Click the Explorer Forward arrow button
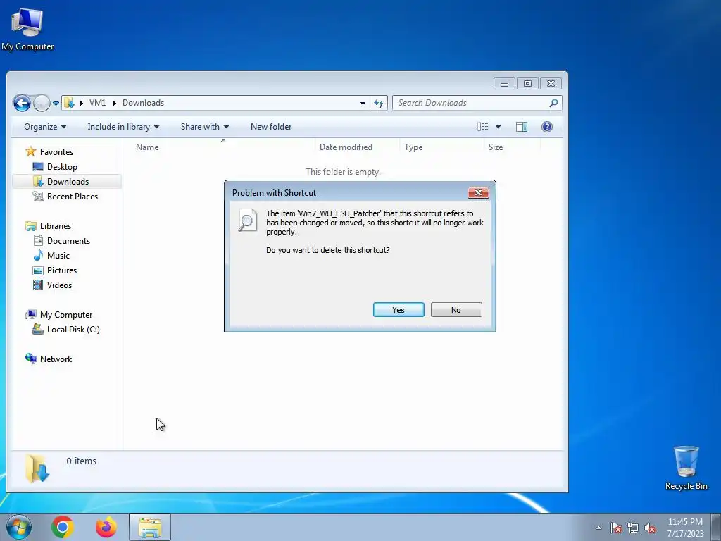Viewport: 721px width, 541px height. pos(42,103)
